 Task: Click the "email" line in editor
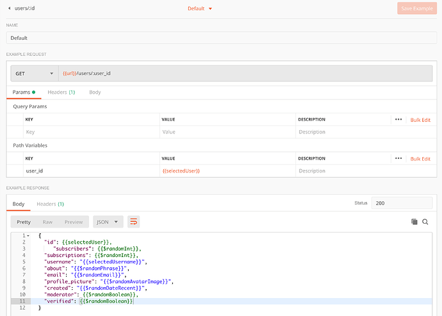85,275
